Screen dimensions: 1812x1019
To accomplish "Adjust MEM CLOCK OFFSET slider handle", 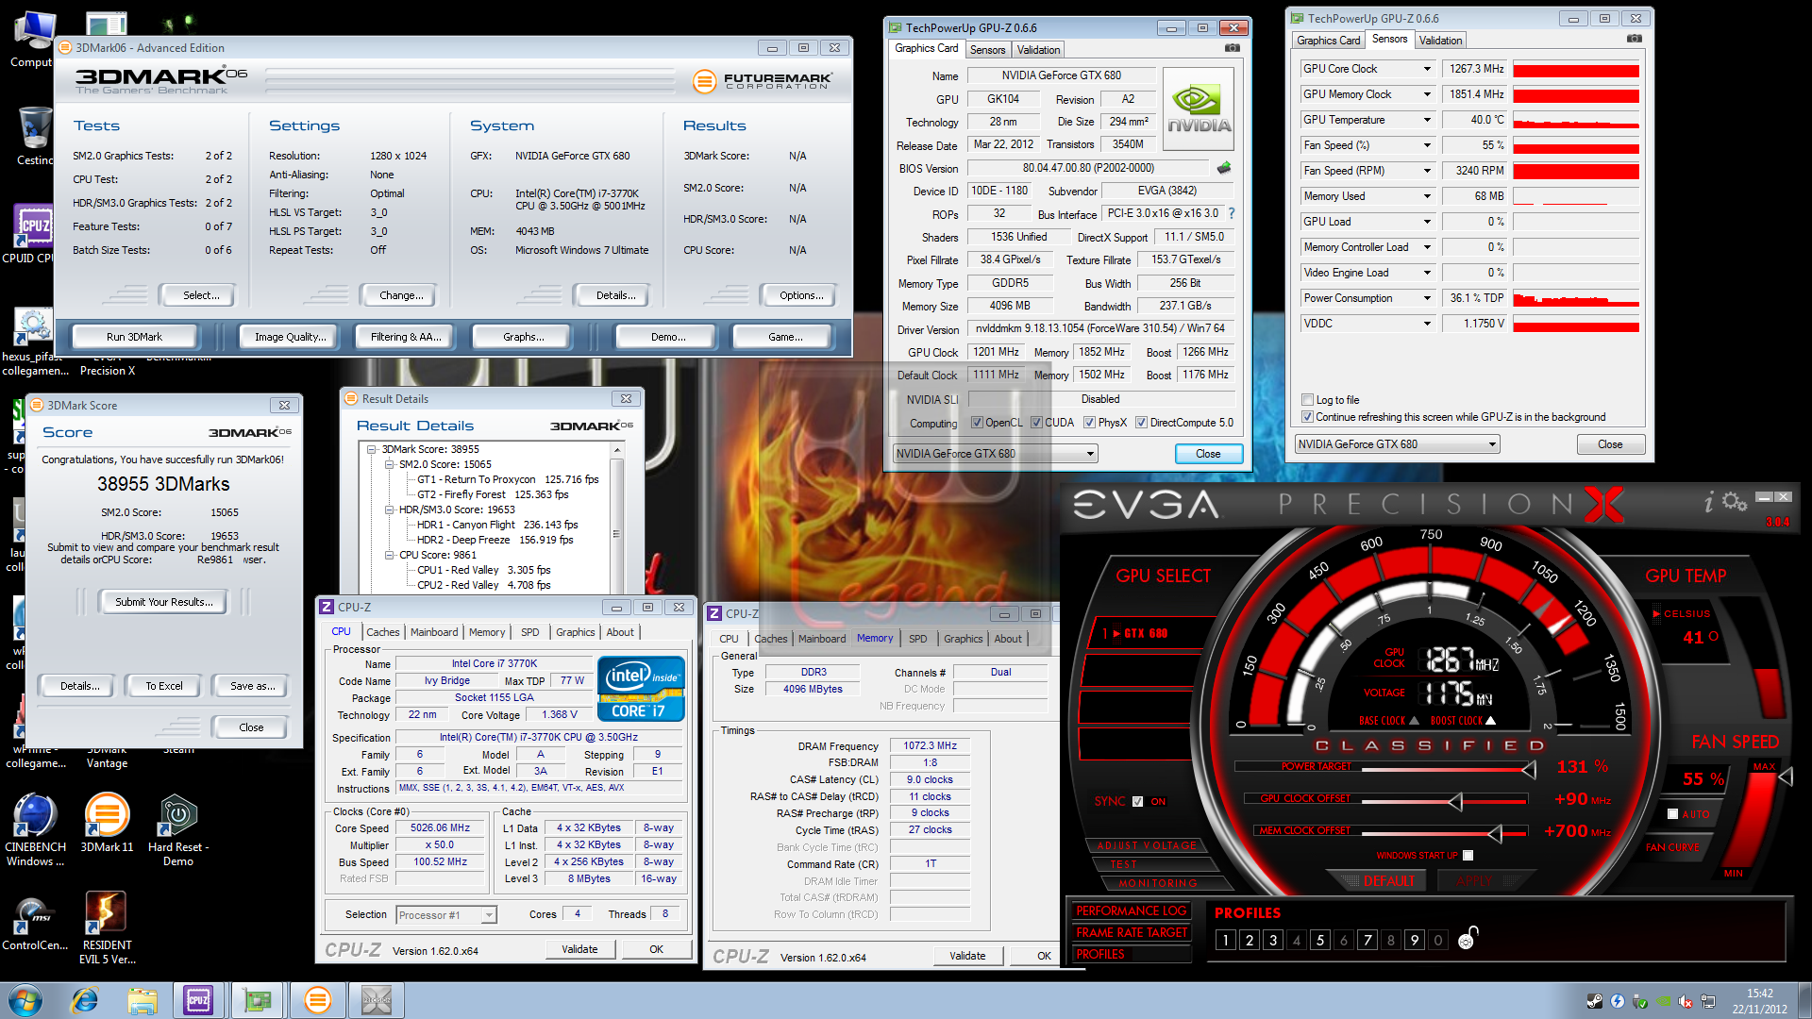I will pos(1495,834).
